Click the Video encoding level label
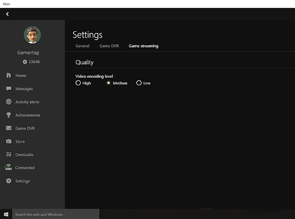The image size is (295, 219). tap(94, 76)
